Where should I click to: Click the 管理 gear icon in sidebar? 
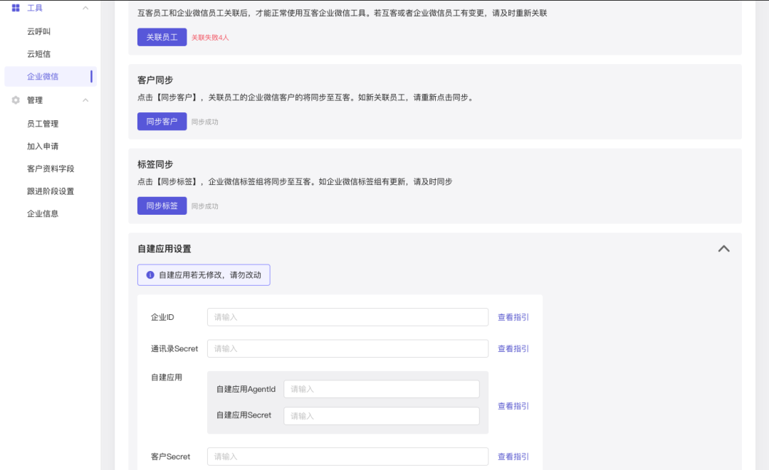point(16,100)
